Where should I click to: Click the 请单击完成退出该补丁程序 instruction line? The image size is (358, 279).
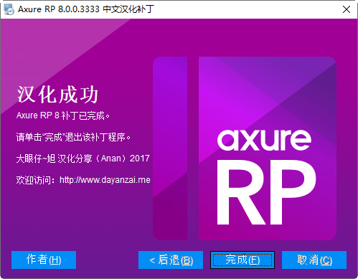73,137
